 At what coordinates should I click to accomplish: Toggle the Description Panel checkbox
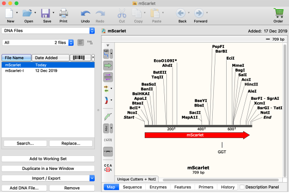point(242,187)
